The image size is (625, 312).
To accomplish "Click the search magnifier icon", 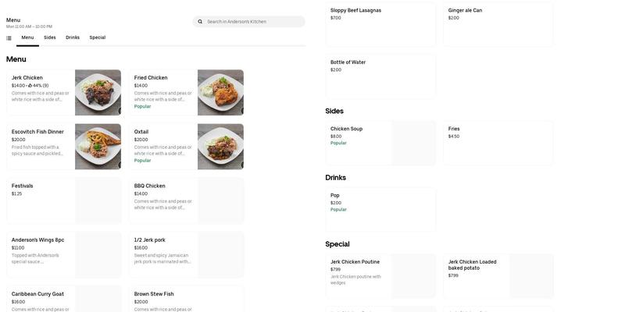I will [x=200, y=22].
